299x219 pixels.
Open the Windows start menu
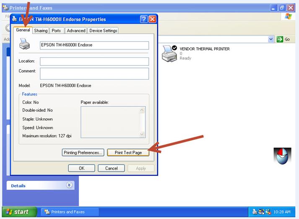19,212
